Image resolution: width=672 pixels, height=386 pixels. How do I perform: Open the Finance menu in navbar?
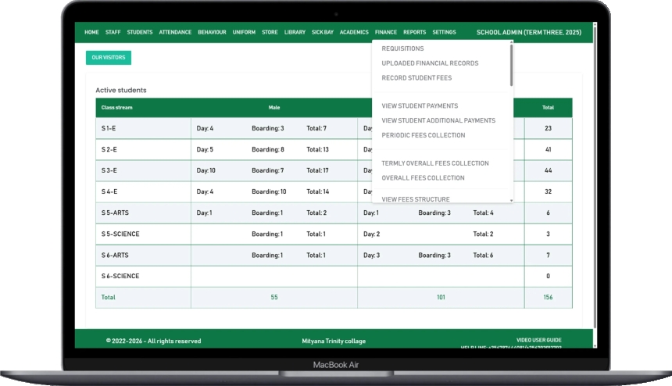[x=385, y=32]
